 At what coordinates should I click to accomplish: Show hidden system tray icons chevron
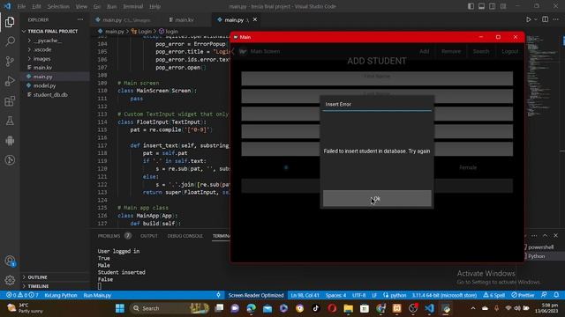coord(473,308)
